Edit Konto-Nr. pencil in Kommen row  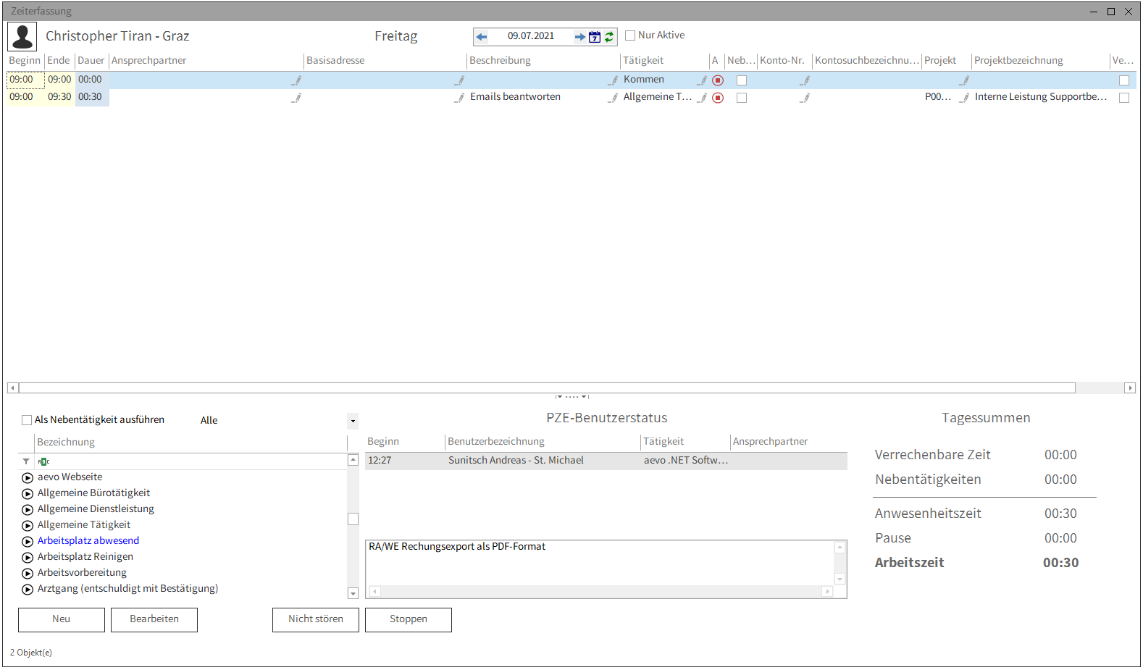[805, 80]
